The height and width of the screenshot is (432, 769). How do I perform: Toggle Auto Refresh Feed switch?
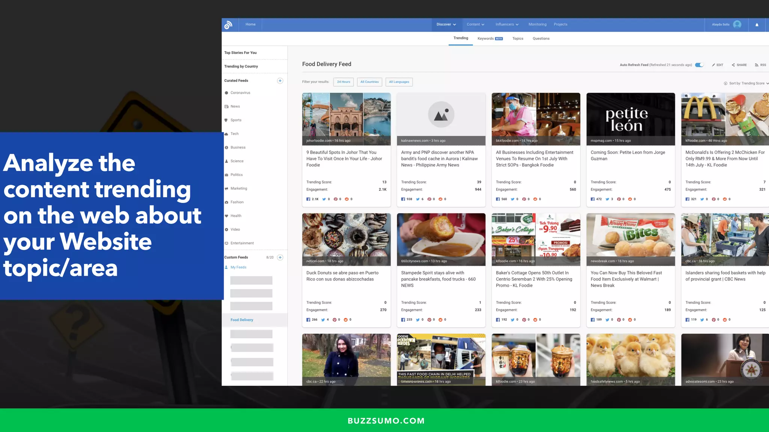[699, 65]
